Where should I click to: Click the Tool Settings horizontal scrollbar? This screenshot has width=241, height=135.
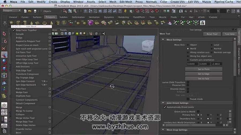(190, 125)
